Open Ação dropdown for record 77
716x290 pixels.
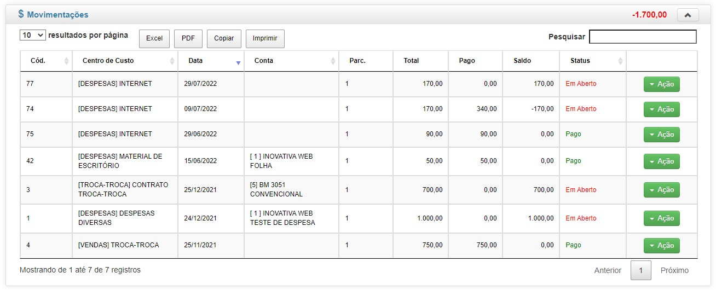tap(661, 84)
